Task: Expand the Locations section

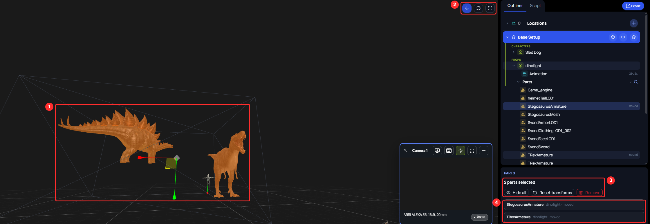Action: [507, 23]
